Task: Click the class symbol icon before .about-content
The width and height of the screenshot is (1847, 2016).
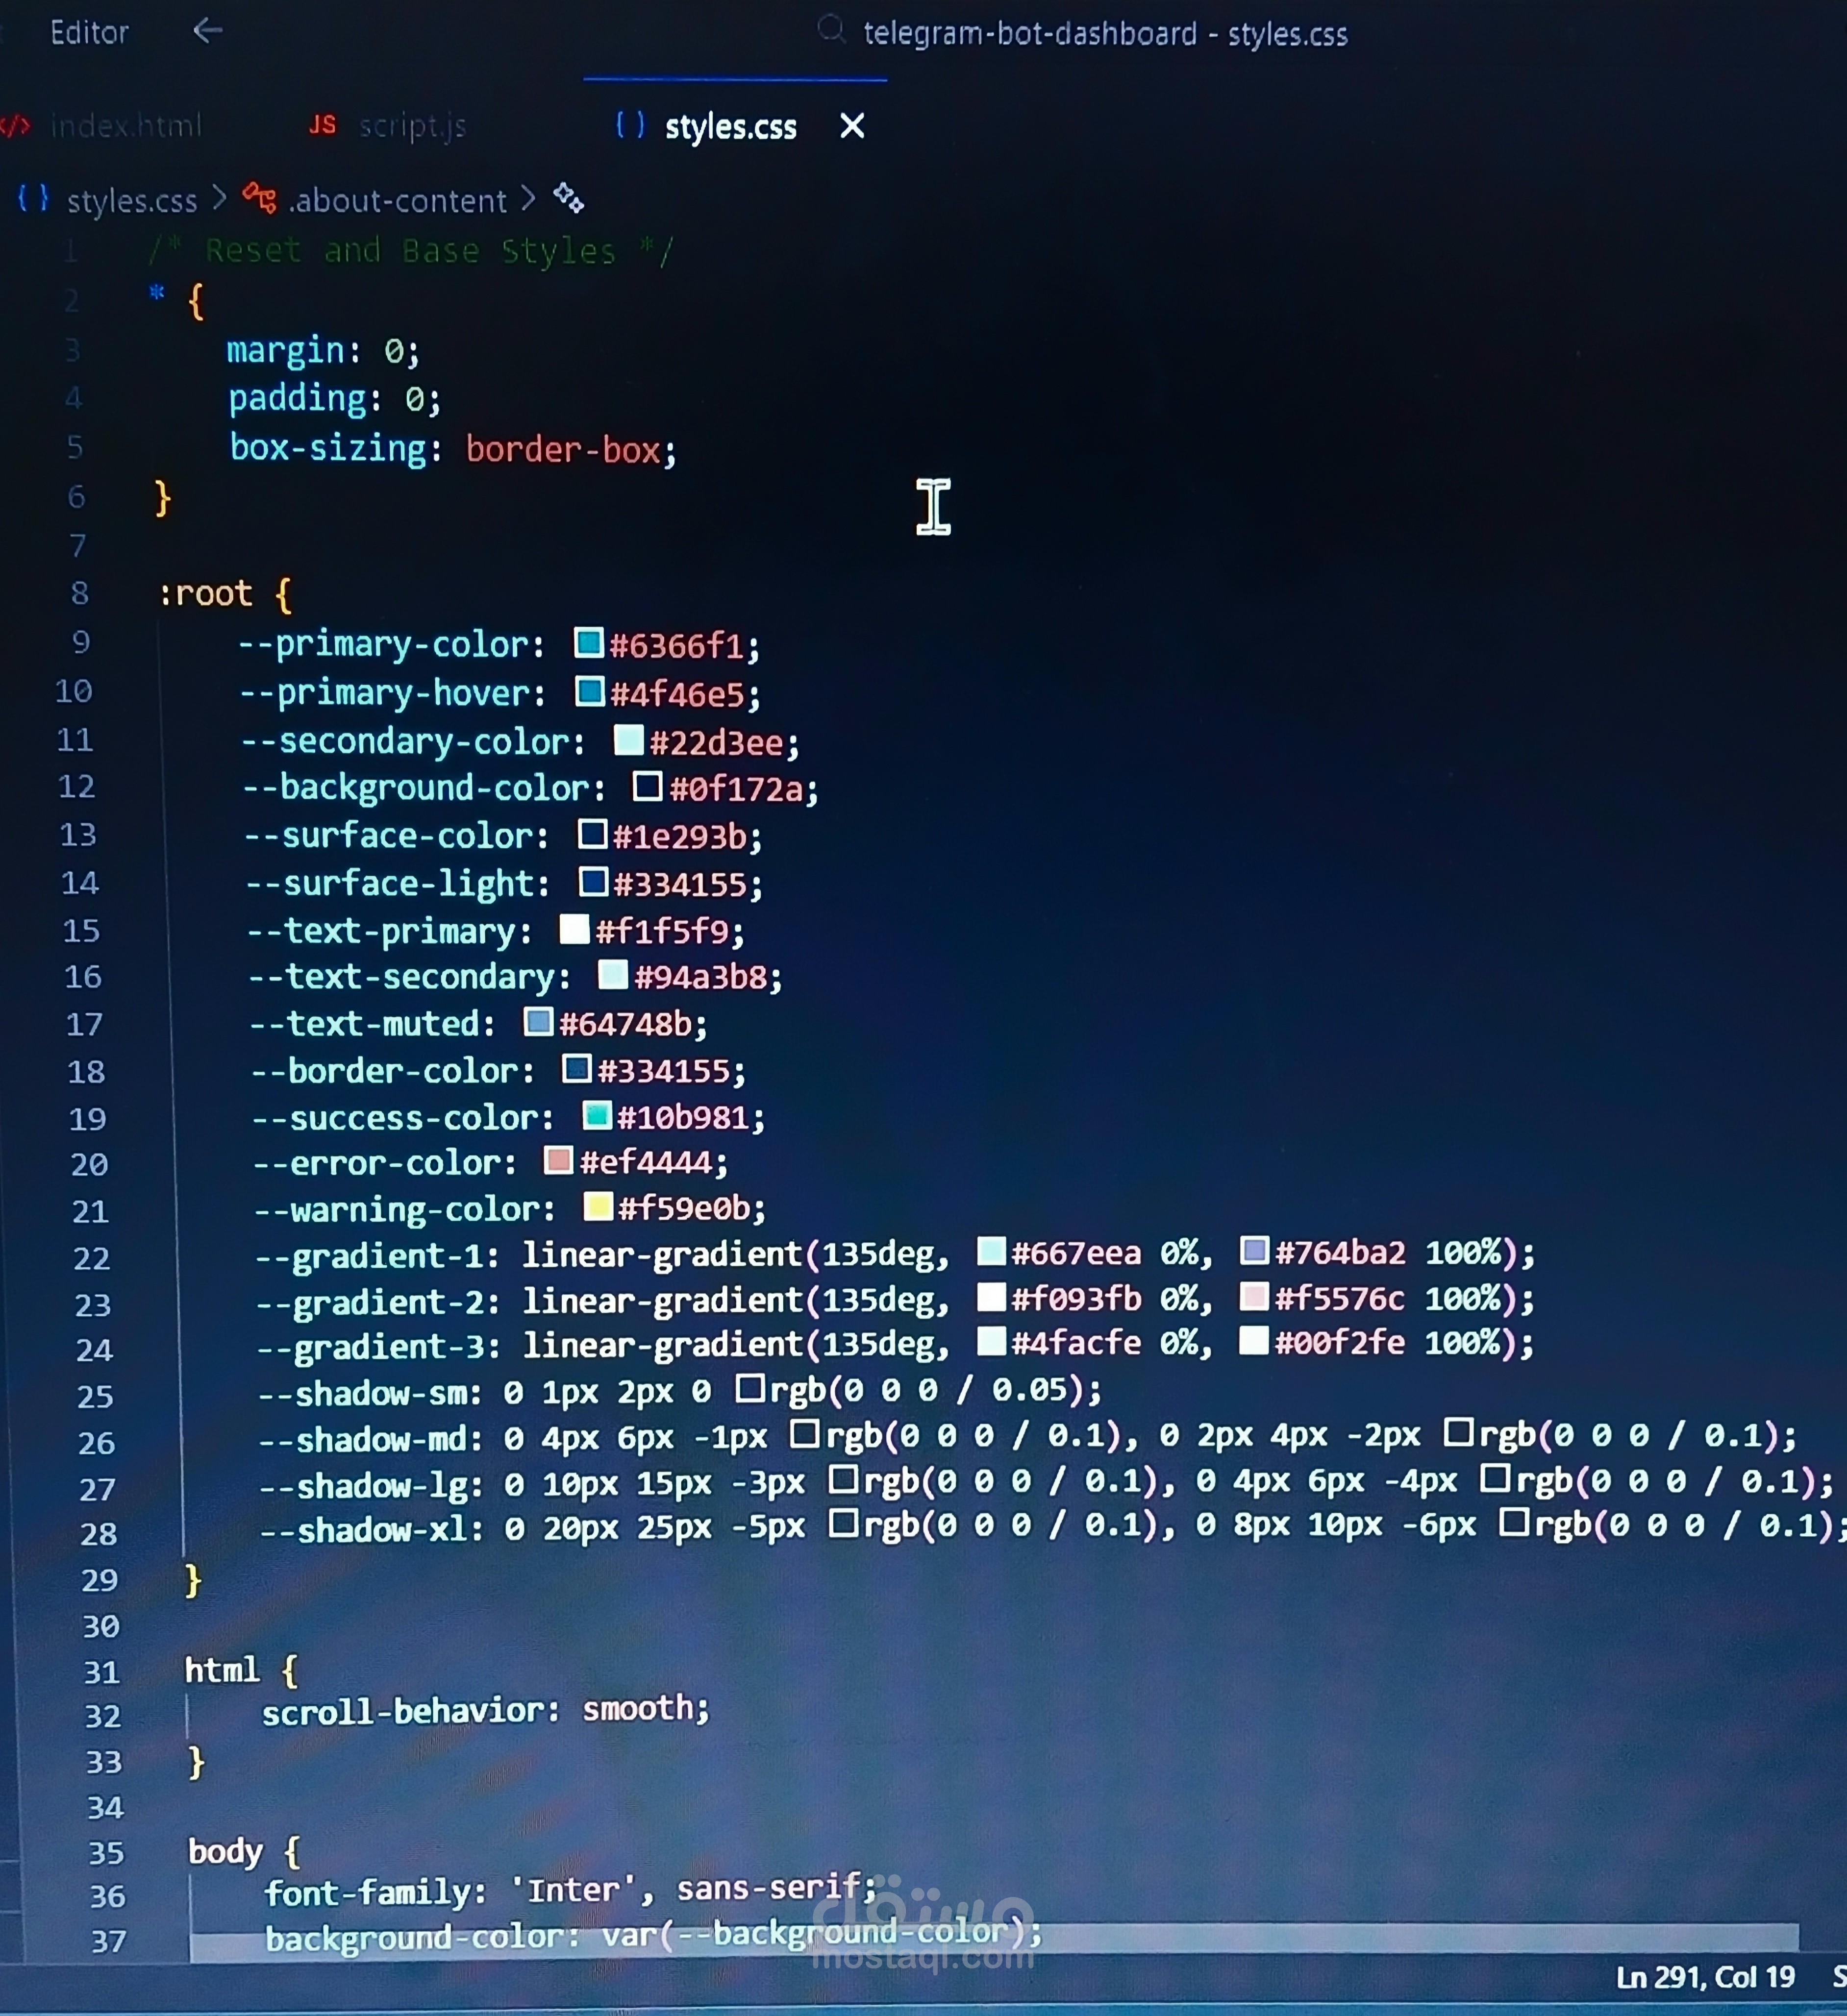Action: point(259,198)
